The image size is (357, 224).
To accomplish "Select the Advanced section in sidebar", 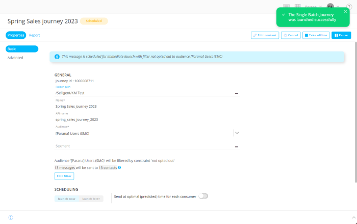I will 15,58.
